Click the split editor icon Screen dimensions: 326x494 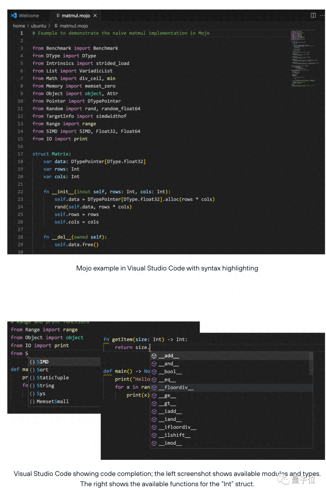click(313, 15)
